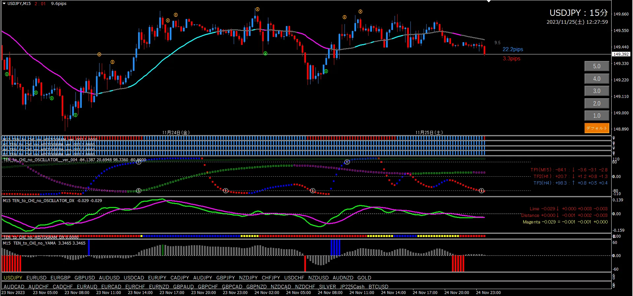Open the EURNZD symbol
Screen dimensions: 633x296
[159, 287]
